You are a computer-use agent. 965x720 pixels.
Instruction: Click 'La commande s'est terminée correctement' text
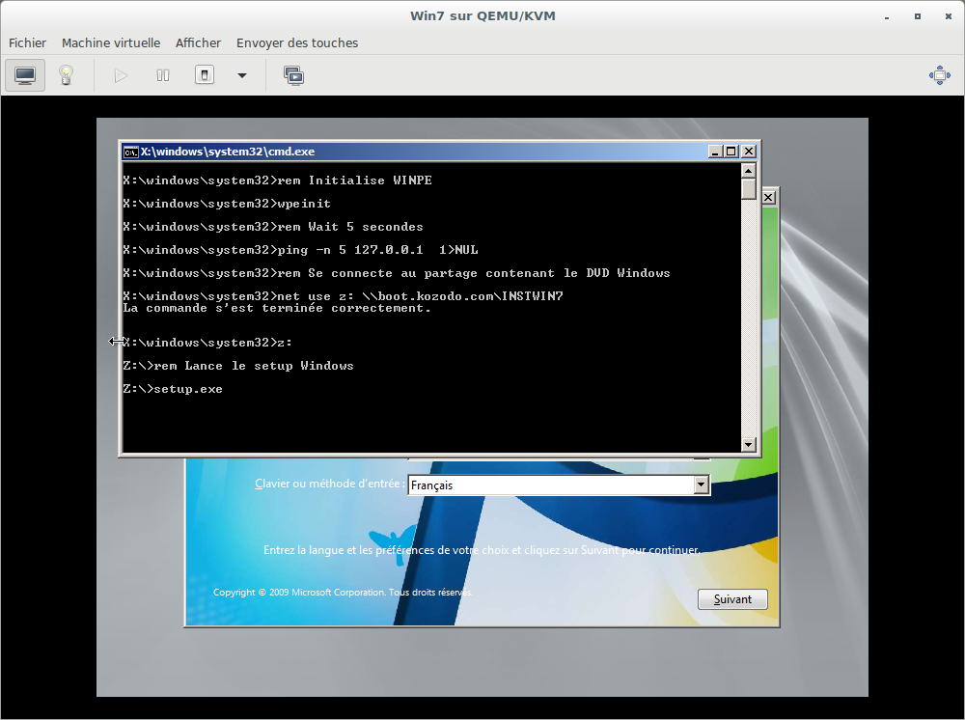coord(277,308)
